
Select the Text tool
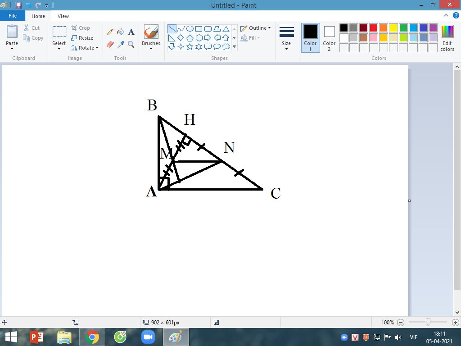(x=131, y=32)
